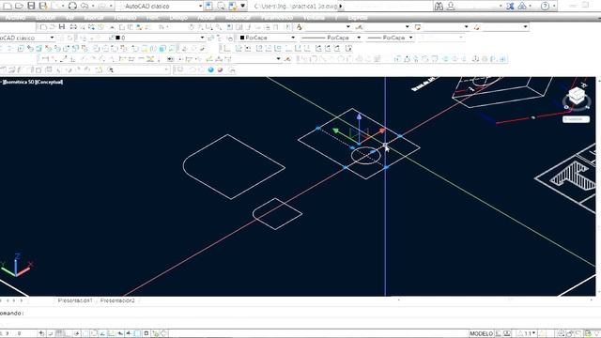Click the Undo arrow in the quick access bar

pyautogui.click(x=85, y=6)
